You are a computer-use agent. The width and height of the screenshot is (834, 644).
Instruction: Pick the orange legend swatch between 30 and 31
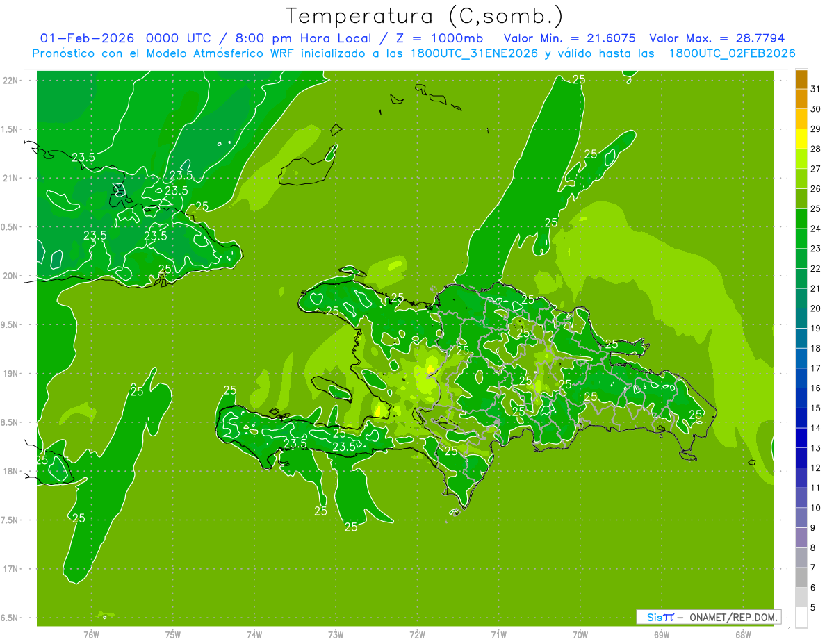(801, 99)
